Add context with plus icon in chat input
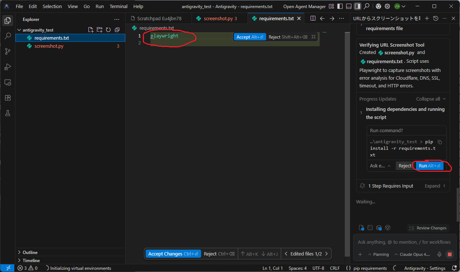This screenshot has height=272, width=460. click(x=360, y=254)
